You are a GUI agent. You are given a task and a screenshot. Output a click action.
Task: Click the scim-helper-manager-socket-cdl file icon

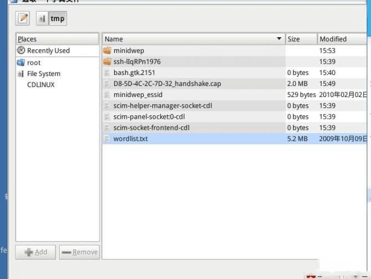107,106
